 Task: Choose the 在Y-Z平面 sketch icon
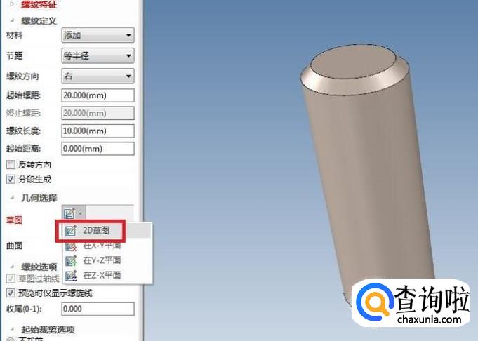coord(71,260)
